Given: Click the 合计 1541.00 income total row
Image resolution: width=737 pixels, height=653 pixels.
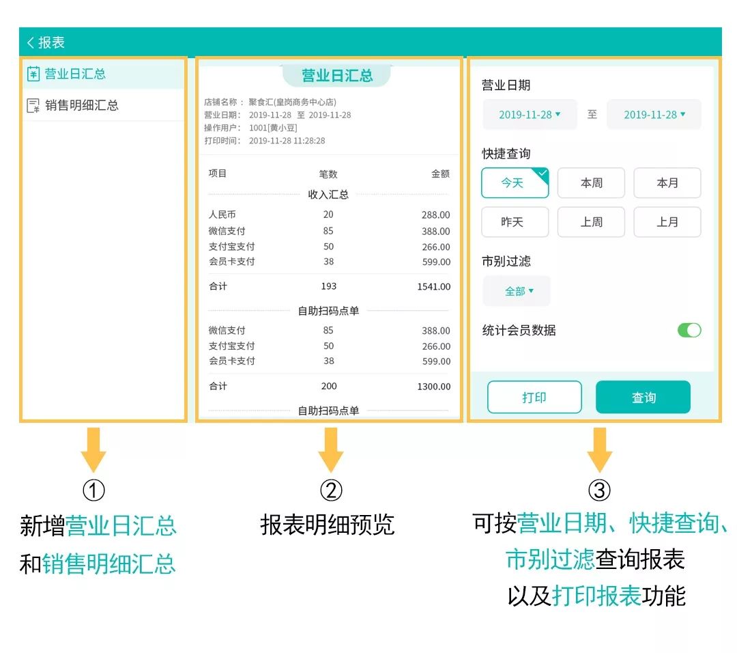Looking at the screenshot, I should click(x=329, y=286).
